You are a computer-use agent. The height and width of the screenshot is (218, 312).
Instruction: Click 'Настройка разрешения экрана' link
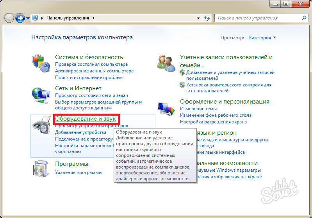[x=213, y=122]
